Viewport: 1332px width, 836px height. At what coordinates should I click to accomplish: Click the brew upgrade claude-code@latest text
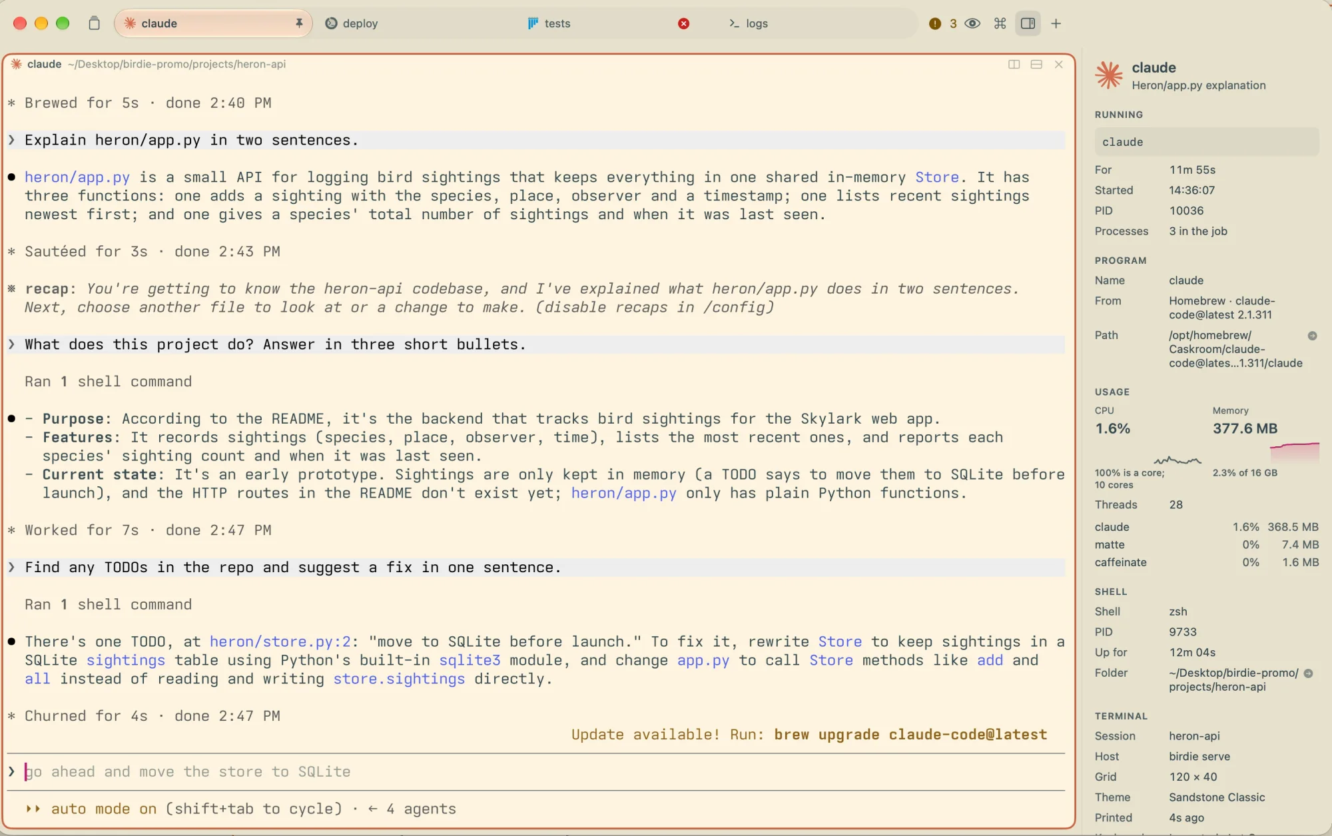pos(910,735)
